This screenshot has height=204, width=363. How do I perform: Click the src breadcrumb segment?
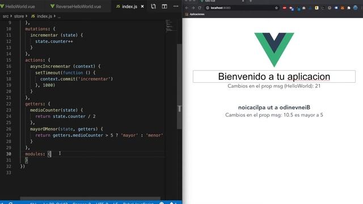6,16
